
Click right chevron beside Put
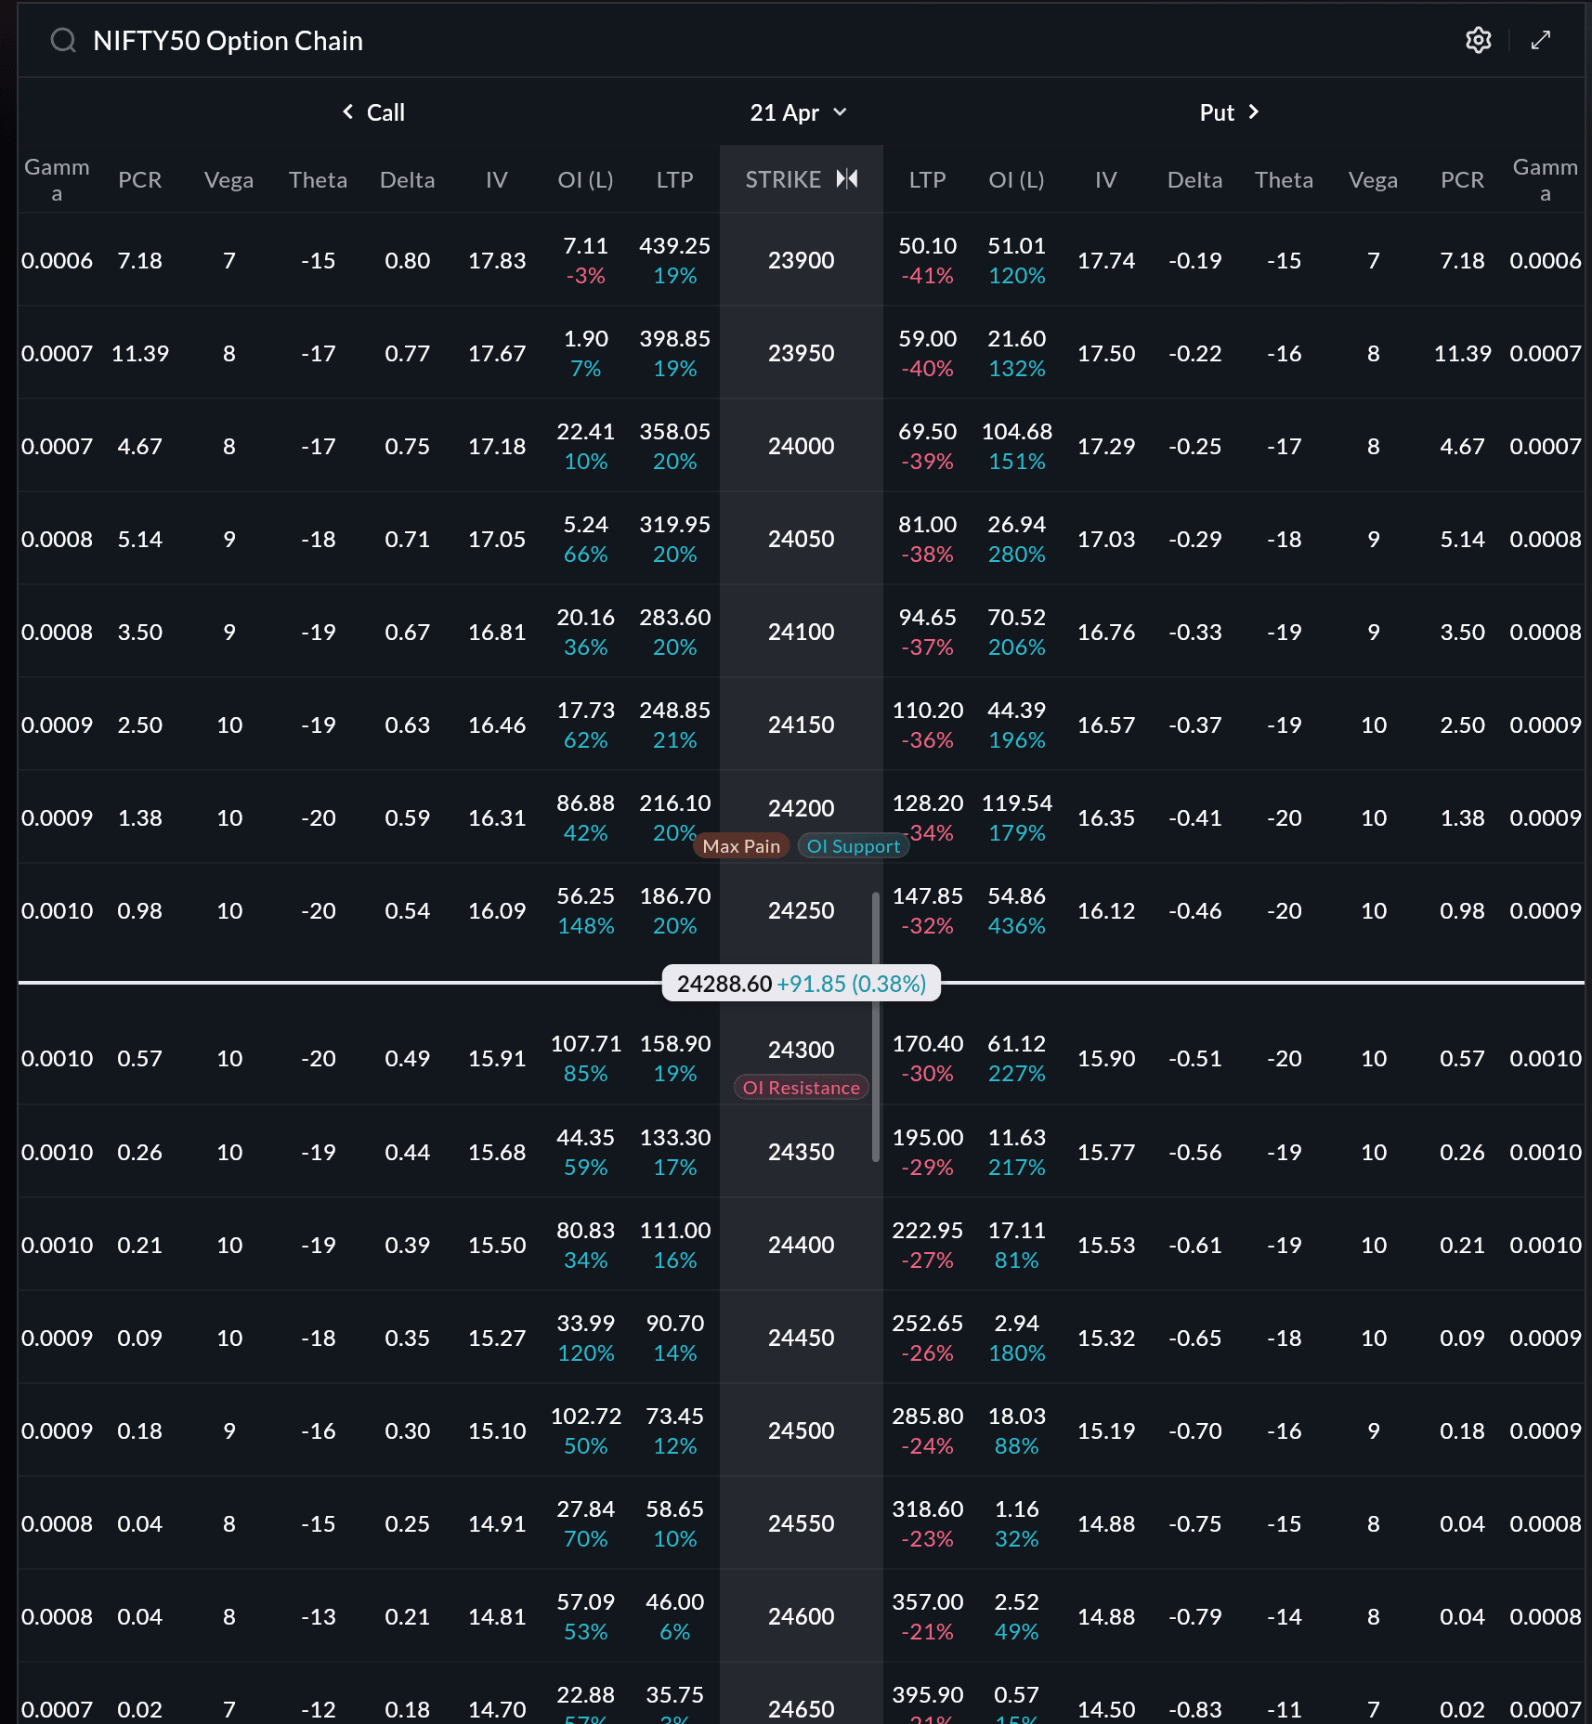(x=1253, y=112)
